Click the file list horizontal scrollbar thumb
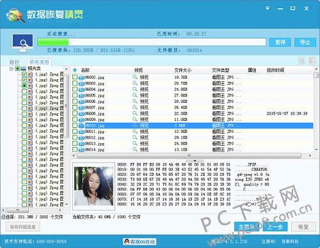Viewport: 320px width, 248px height. coord(189,156)
